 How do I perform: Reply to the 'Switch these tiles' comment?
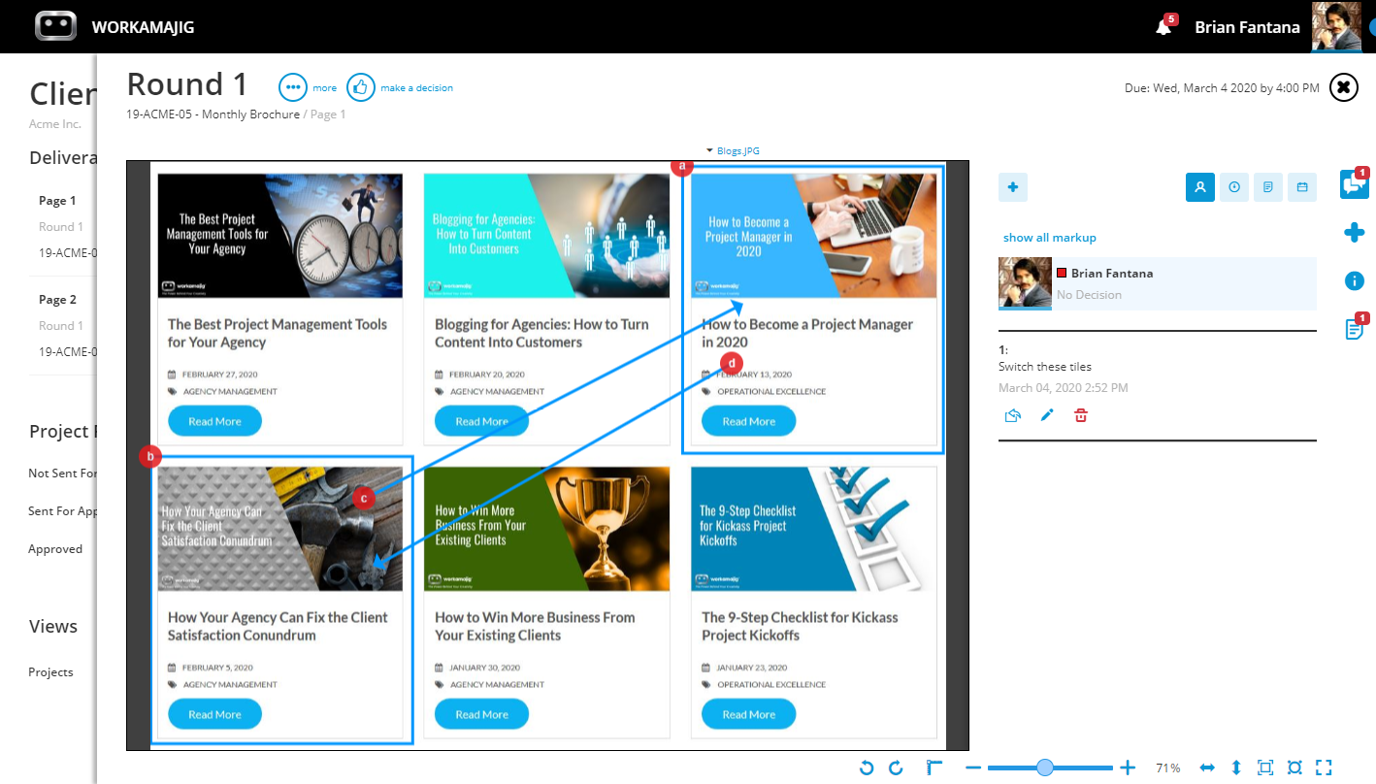[1012, 415]
